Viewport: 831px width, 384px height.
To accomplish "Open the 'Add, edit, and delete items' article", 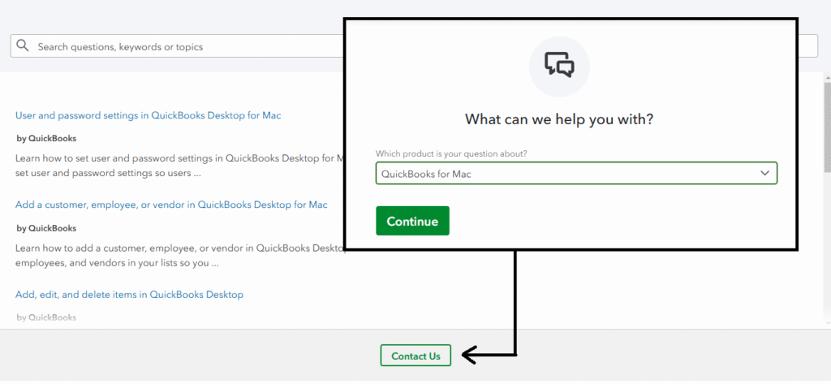I will click(x=129, y=294).
